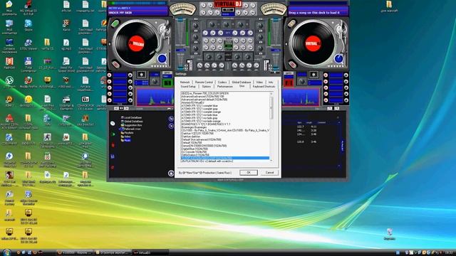Viewport: 456px width, 256px height.
Task: Click the star effect button on left deck
Action: [x=141, y=75]
